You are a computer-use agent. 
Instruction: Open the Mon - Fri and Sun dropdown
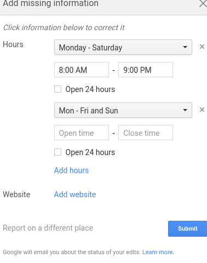[123, 110]
